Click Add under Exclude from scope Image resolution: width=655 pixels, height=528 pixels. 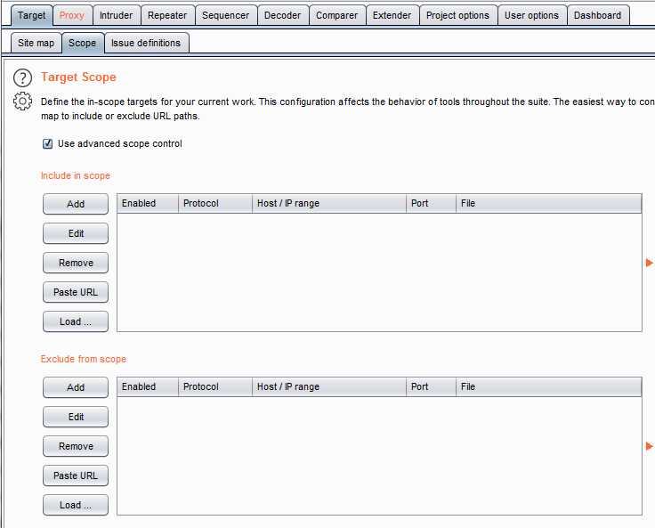(x=76, y=387)
